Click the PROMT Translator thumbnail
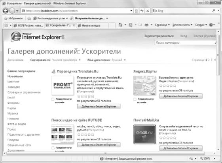 click(63, 86)
